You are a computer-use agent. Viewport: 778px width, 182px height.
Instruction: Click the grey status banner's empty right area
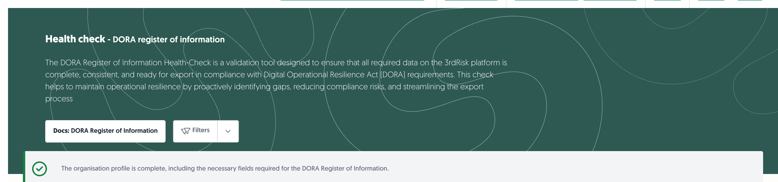pos(574,169)
